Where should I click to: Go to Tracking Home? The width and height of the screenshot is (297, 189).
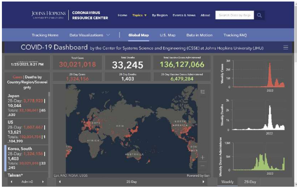[x=45, y=35]
